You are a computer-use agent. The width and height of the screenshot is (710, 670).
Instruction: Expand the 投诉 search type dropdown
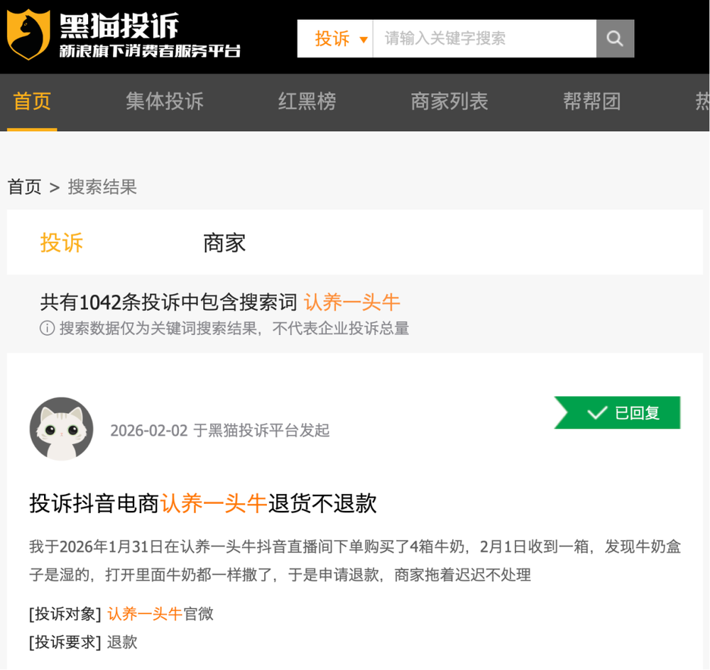click(335, 38)
